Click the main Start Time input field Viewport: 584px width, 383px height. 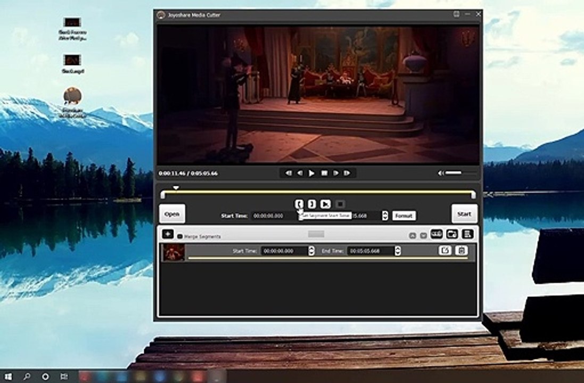tap(274, 216)
